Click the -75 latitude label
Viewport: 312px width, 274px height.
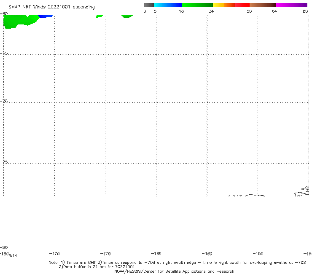tap(4, 162)
